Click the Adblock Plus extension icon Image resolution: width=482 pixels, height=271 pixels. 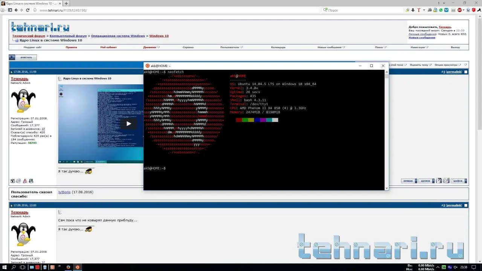(x=460, y=10)
